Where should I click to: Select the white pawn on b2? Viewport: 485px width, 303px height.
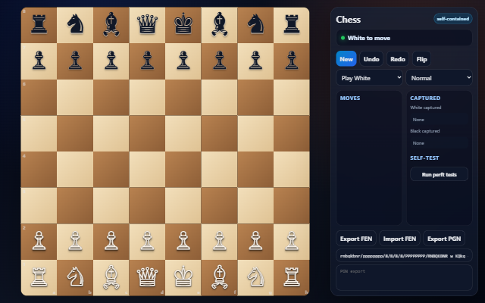coord(75,242)
